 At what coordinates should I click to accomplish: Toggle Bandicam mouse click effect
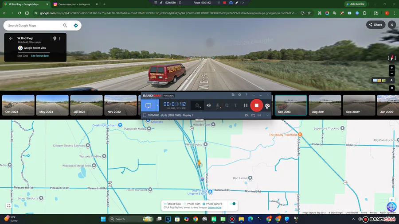pyautogui.click(x=227, y=105)
